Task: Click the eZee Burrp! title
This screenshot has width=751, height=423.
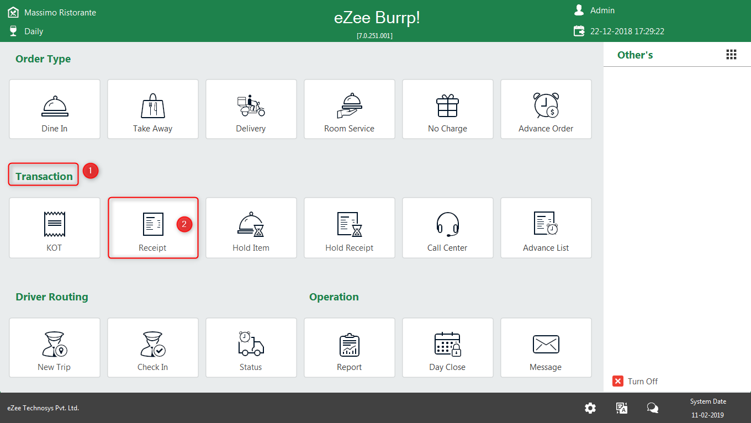Action: coord(377,18)
